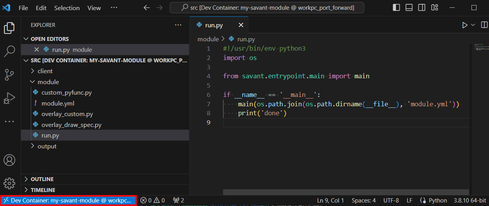Viewport: 489px width, 206px height.
Task: Click the Dev Container remote status button
Action: tap(68, 201)
